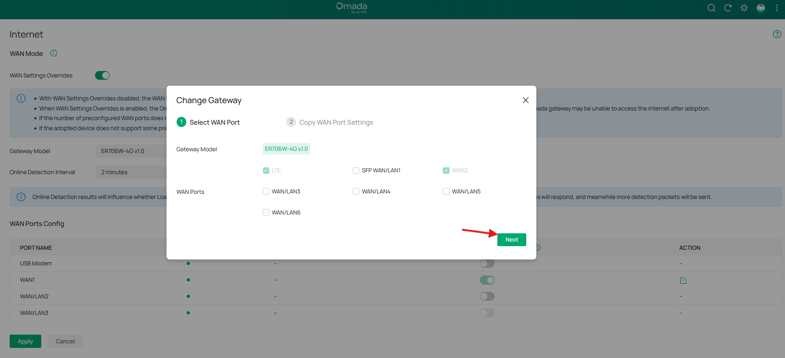Viewport: 785px width, 358px height.
Task: Click the info icon beside WAN Mode
Action: tap(54, 53)
